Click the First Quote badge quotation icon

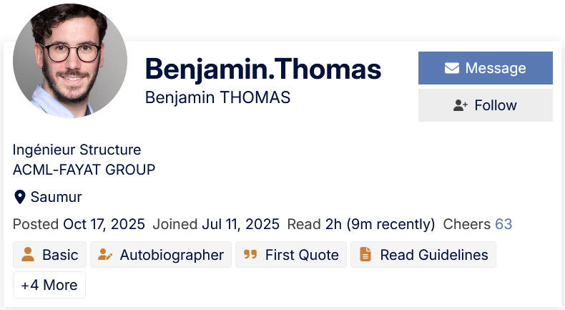[x=250, y=254]
